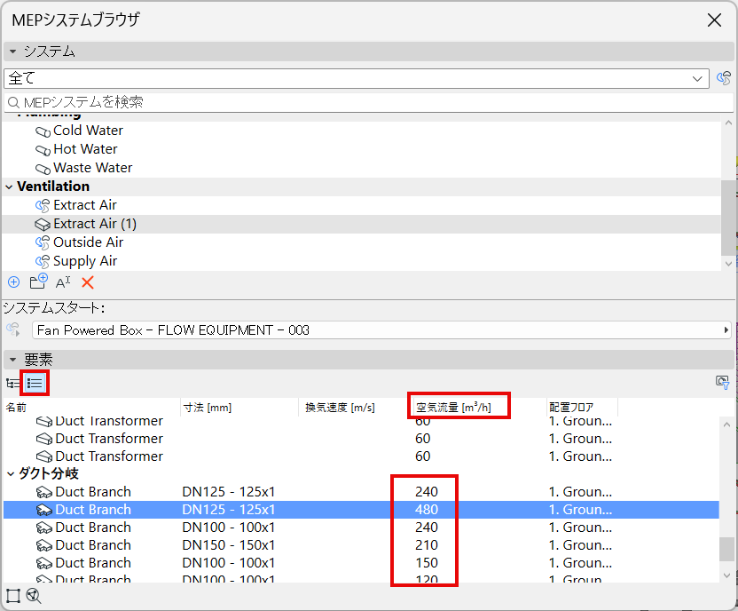The width and height of the screenshot is (738, 611).
Task: Click the rename system icon
Action: coord(63,282)
